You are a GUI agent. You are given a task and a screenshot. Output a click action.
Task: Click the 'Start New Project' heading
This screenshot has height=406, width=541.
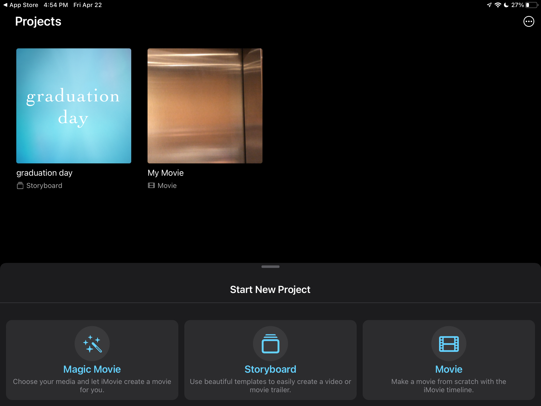click(270, 289)
